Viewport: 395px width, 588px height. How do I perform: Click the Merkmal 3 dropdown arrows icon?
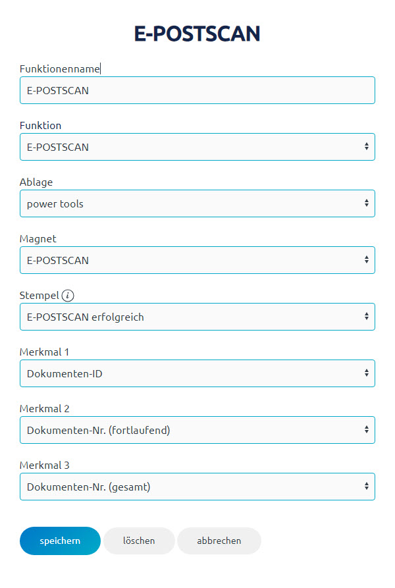coord(367,486)
